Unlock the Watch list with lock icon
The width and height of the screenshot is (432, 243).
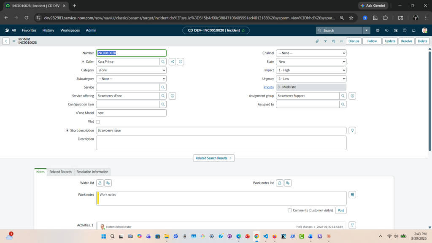coord(100,183)
